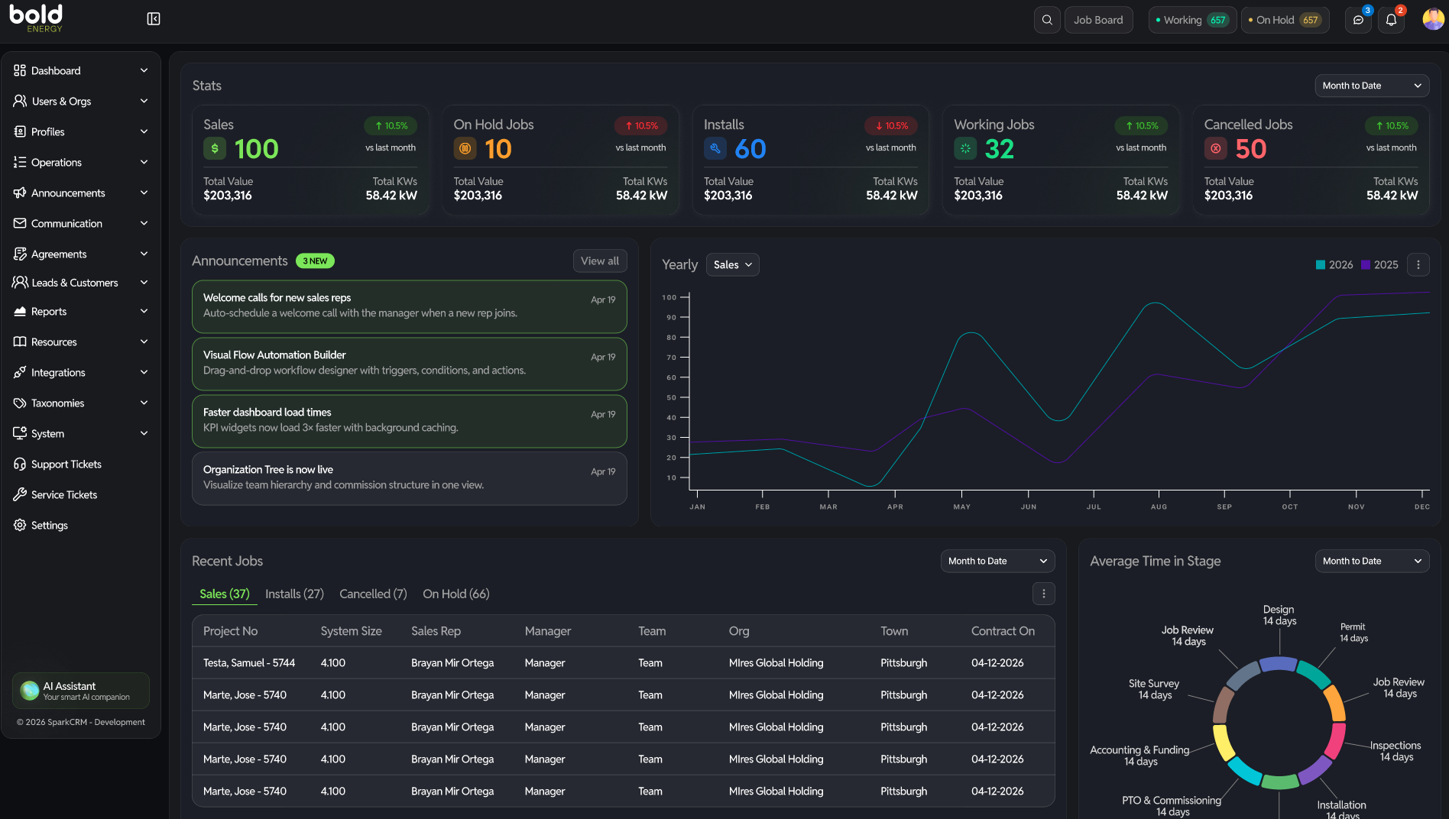The width and height of the screenshot is (1449, 819).
Task: Switch to the Cancelled (7) tab
Action: pos(373,594)
